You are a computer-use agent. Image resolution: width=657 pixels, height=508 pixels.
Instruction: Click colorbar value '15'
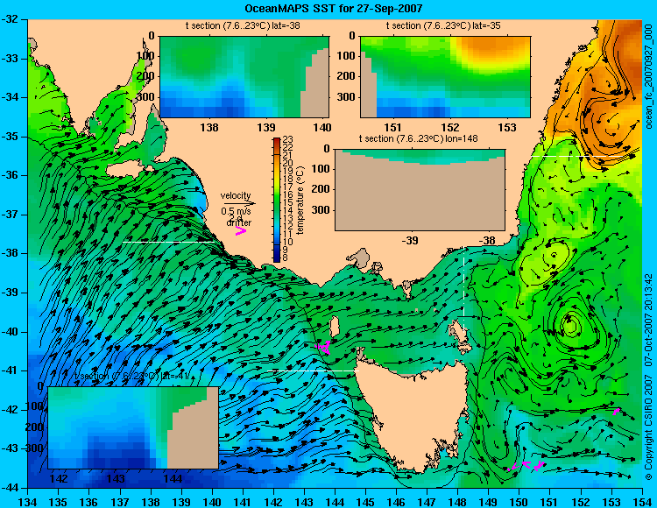[x=288, y=202]
